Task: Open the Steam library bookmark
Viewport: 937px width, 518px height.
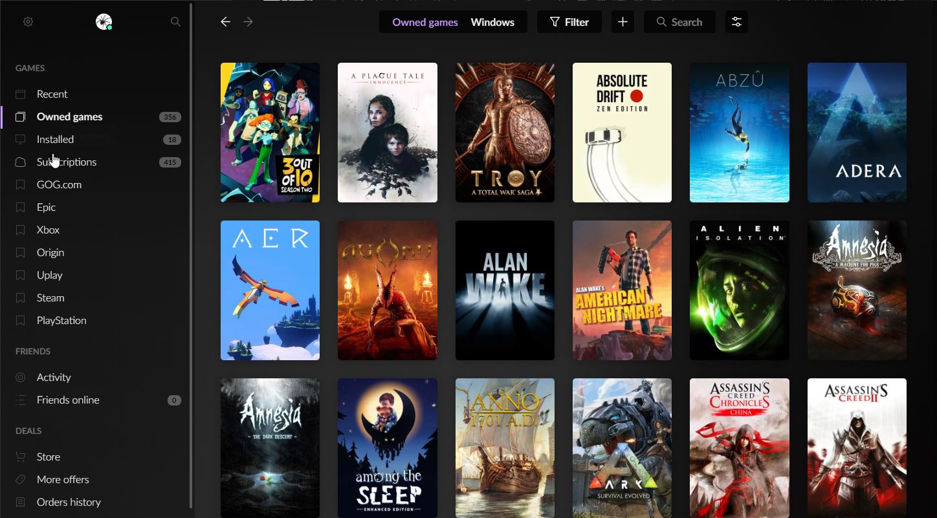Action: (x=50, y=298)
